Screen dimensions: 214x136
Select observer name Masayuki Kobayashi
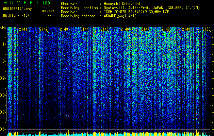click(122, 4)
